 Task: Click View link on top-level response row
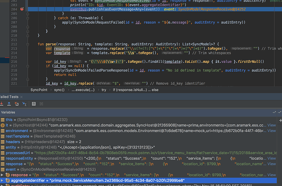coord(271,164)
